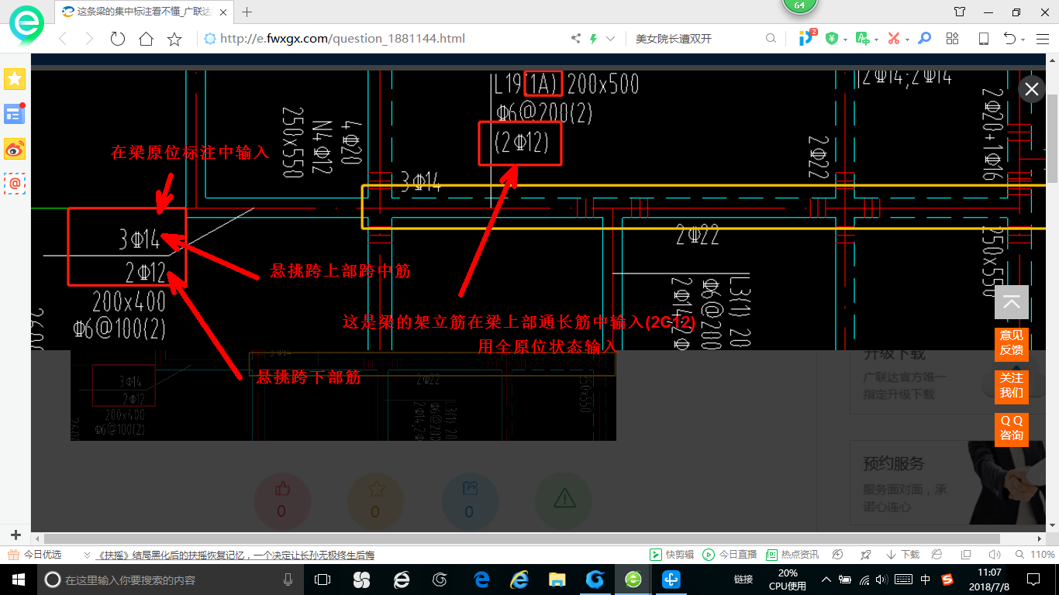This screenshot has width=1059, height=595.
Task: Click the rocket accelerator status icon
Action: pos(865,555)
